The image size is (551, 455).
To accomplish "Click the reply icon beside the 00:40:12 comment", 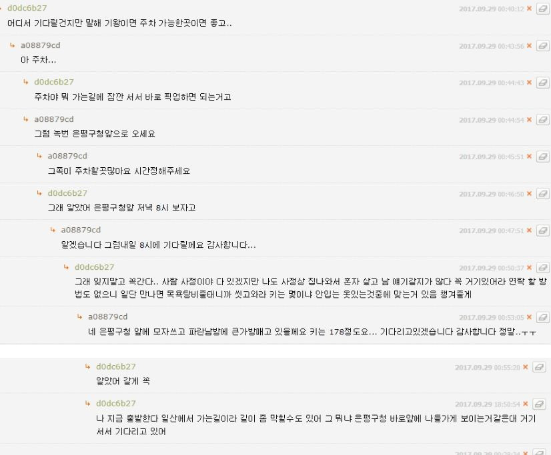I will (542, 9).
